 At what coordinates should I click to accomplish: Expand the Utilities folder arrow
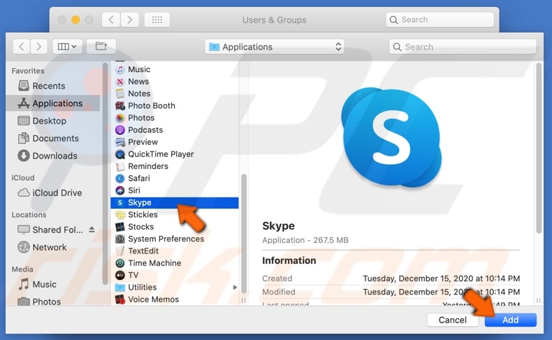click(x=235, y=287)
